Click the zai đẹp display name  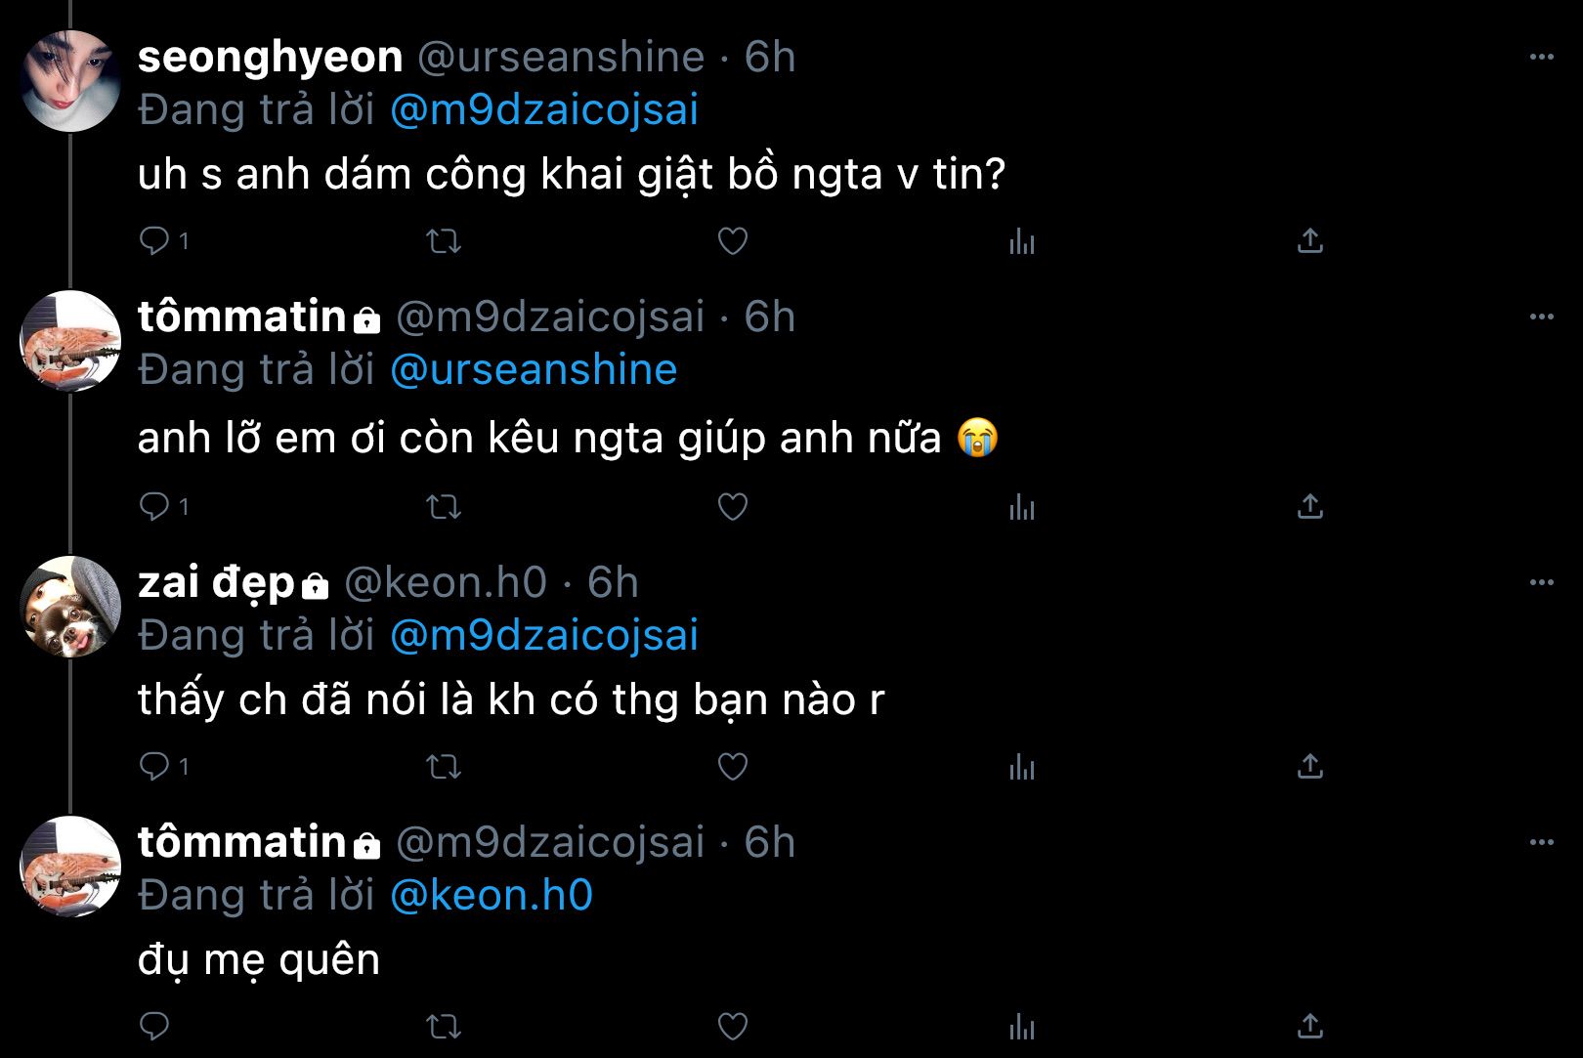(x=216, y=583)
